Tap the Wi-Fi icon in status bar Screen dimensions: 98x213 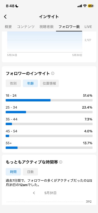tap(85, 6)
